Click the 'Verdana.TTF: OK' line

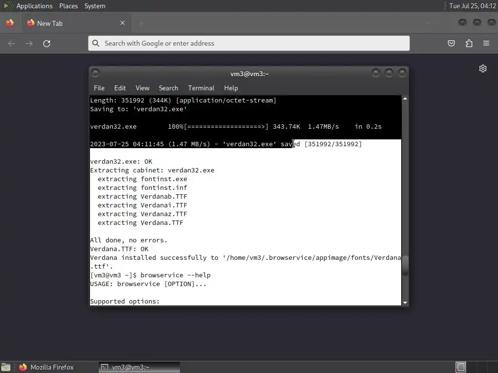click(119, 249)
